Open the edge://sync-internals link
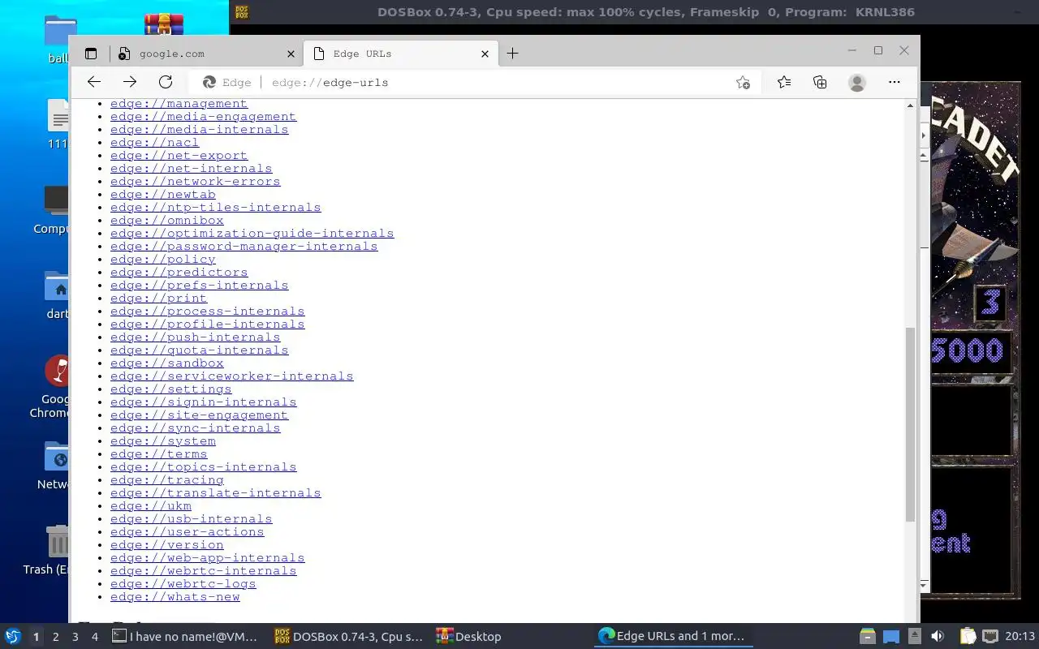The image size is (1039, 649). [x=195, y=428]
